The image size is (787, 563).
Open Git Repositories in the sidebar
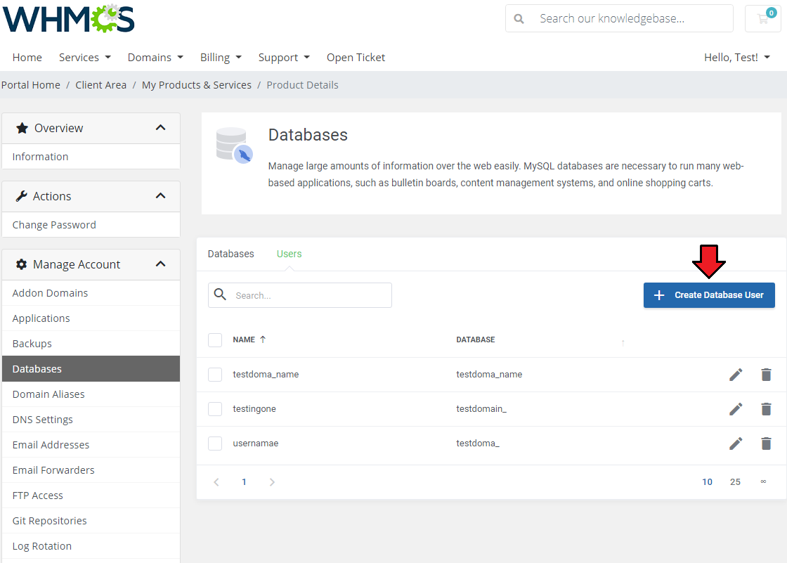[x=91, y=521]
